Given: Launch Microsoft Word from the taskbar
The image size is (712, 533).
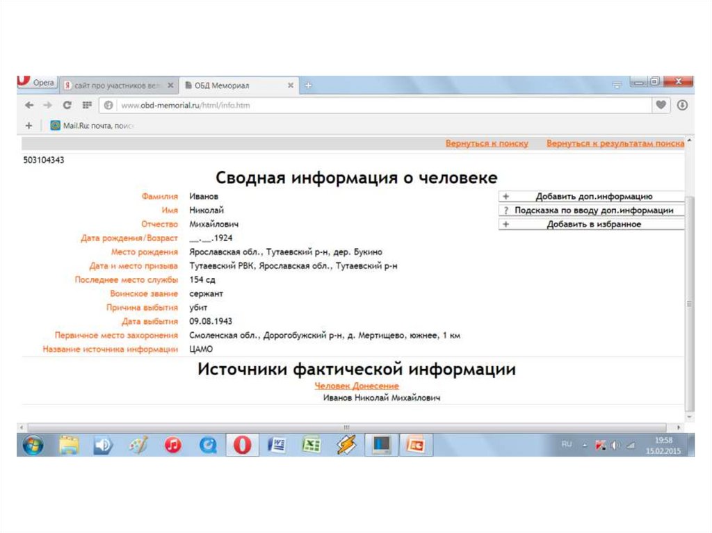Looking at the screenshot, I should click(277, 445).
